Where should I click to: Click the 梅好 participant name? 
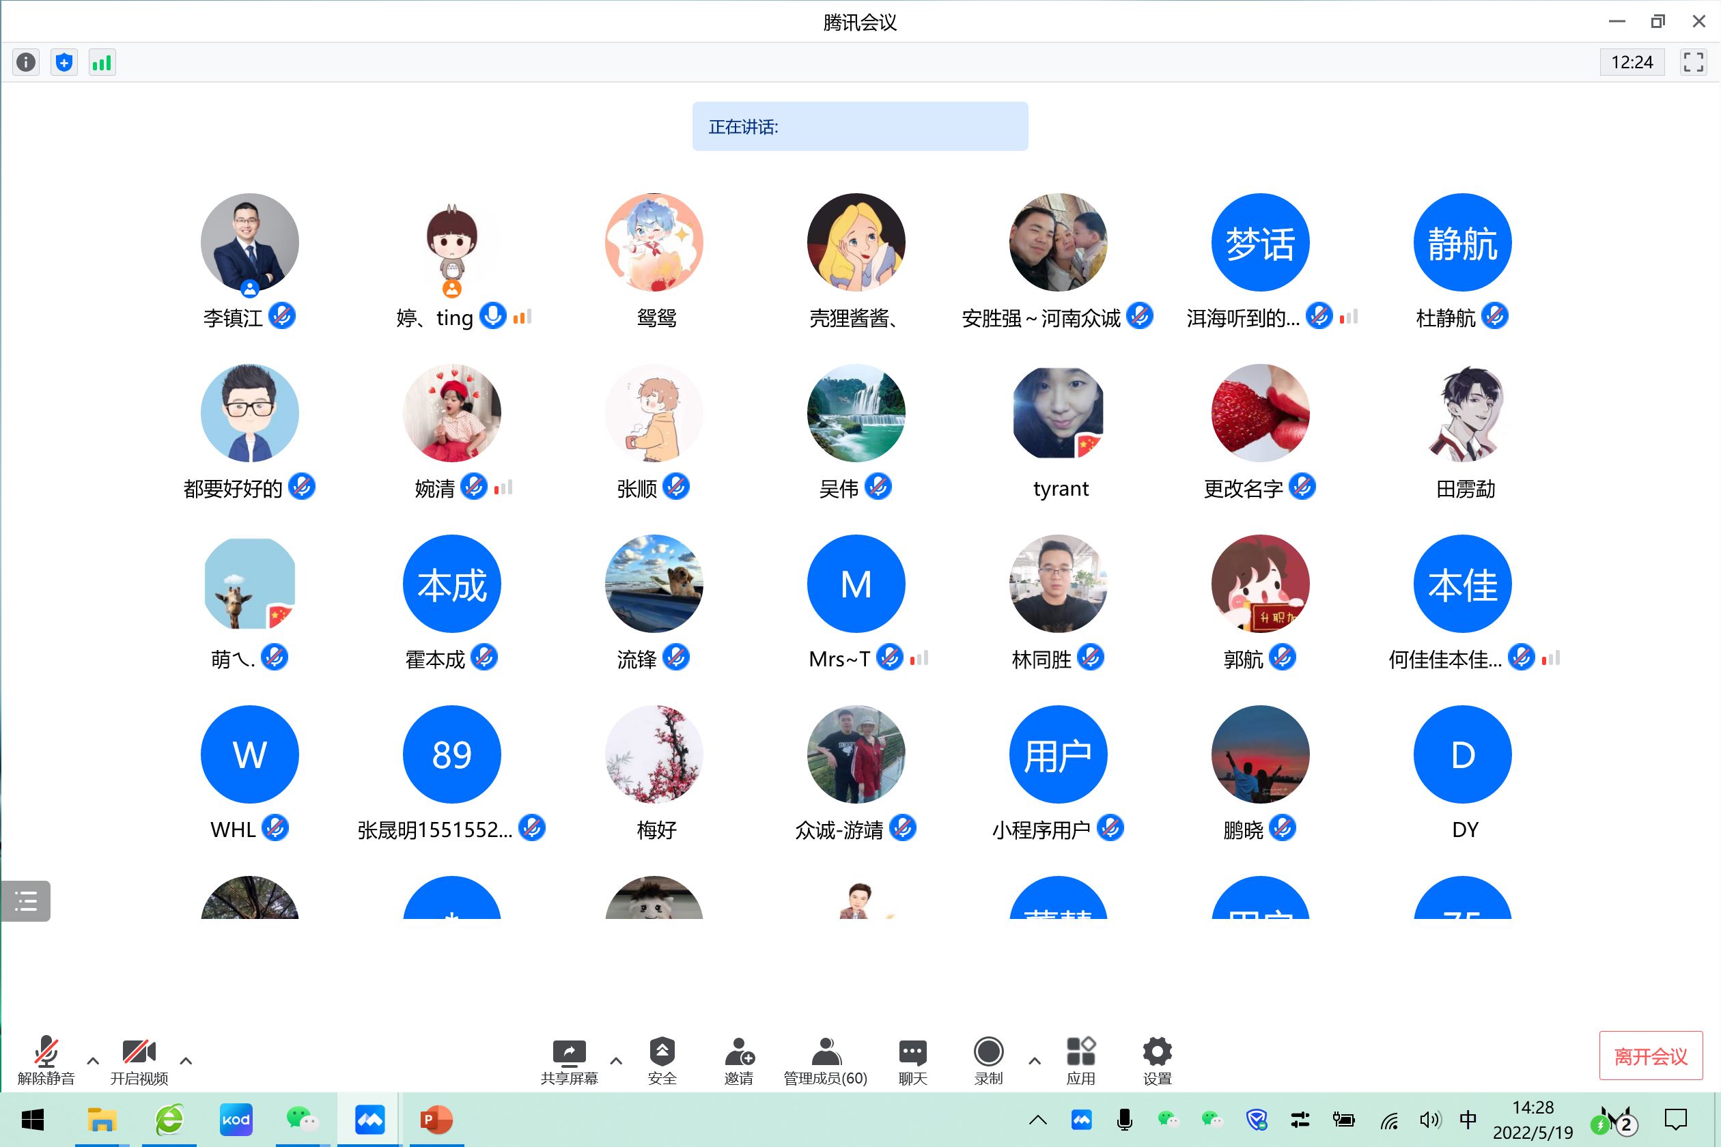(656, 830)
